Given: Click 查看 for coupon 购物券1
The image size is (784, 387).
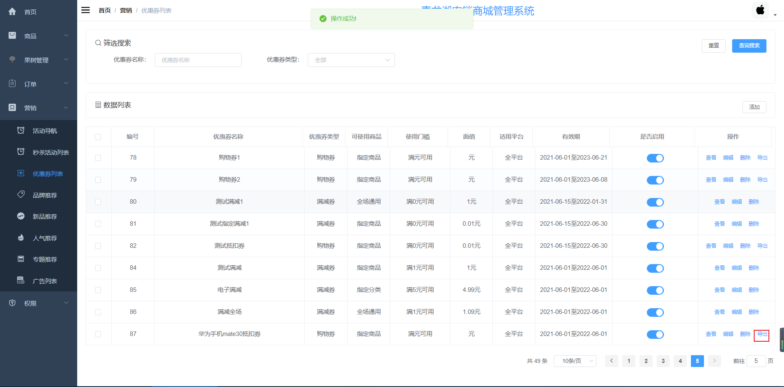Looking at the screenshot, I should pos(711,158).
